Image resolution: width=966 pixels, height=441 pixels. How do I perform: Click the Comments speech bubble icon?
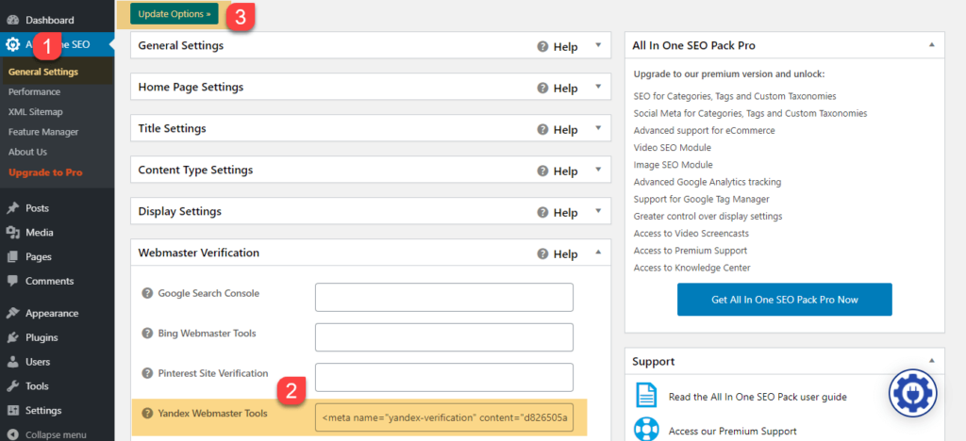click(13, 281)
